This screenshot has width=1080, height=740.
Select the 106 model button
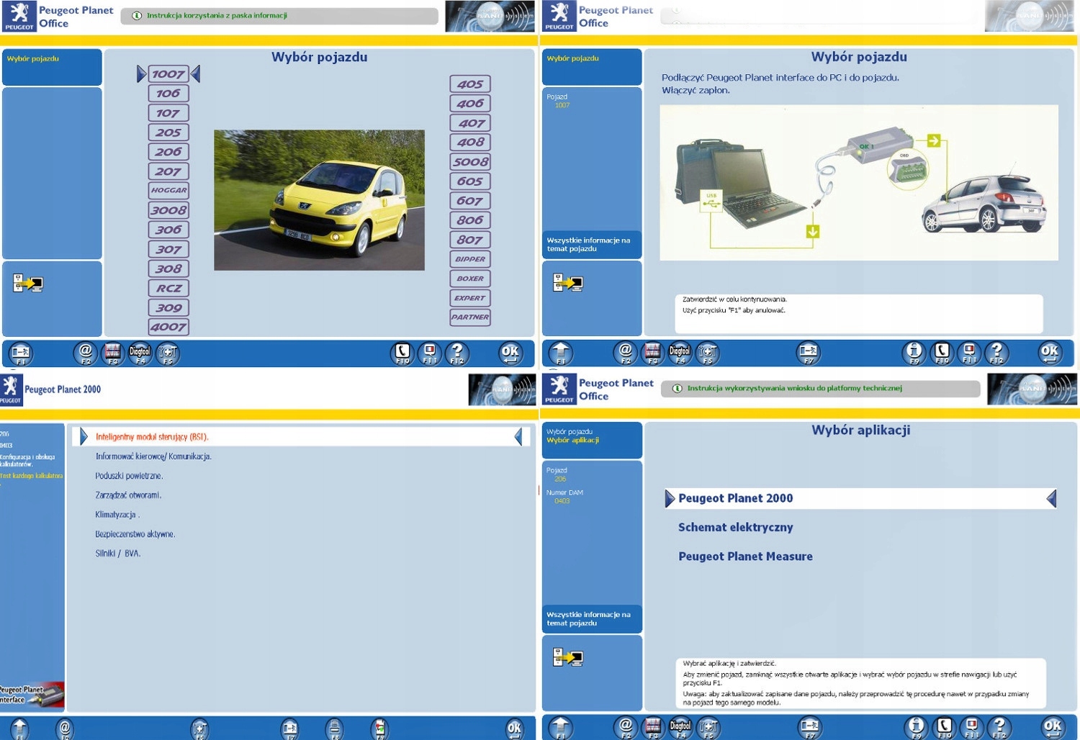point(168,94)
